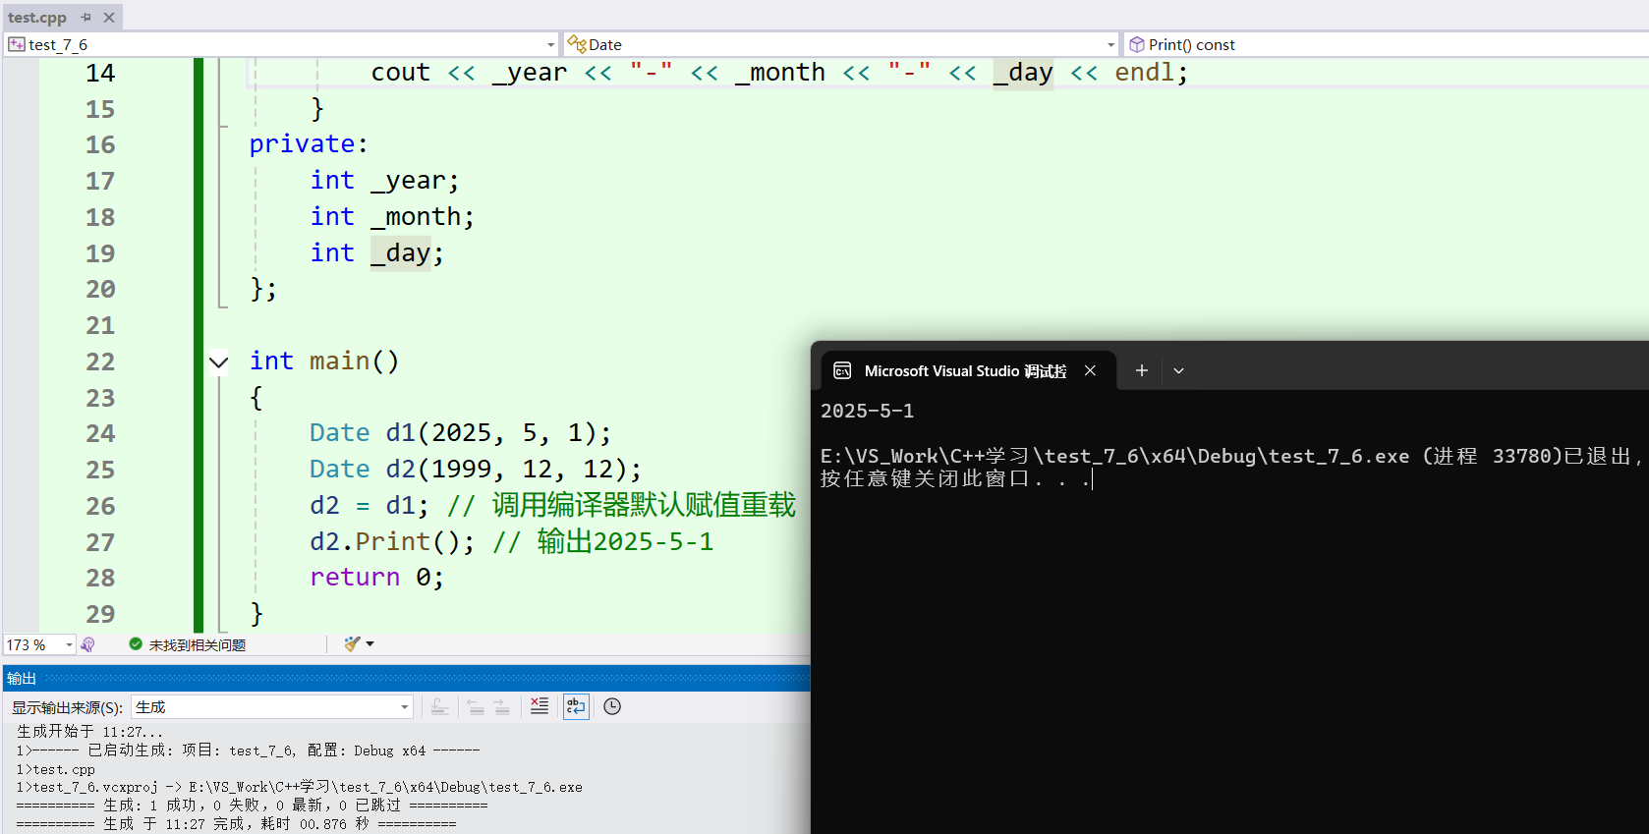Open the Print() const member dropdown
This screenshot has width=1649, height=834.
tap(1388, 44)
